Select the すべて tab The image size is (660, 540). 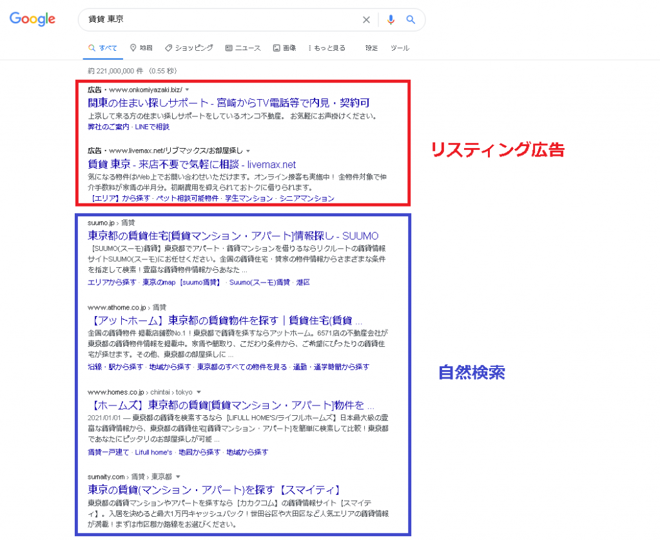103,48
